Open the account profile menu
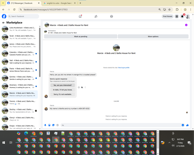Screen dimensions: 194x155 pos(188,16)
